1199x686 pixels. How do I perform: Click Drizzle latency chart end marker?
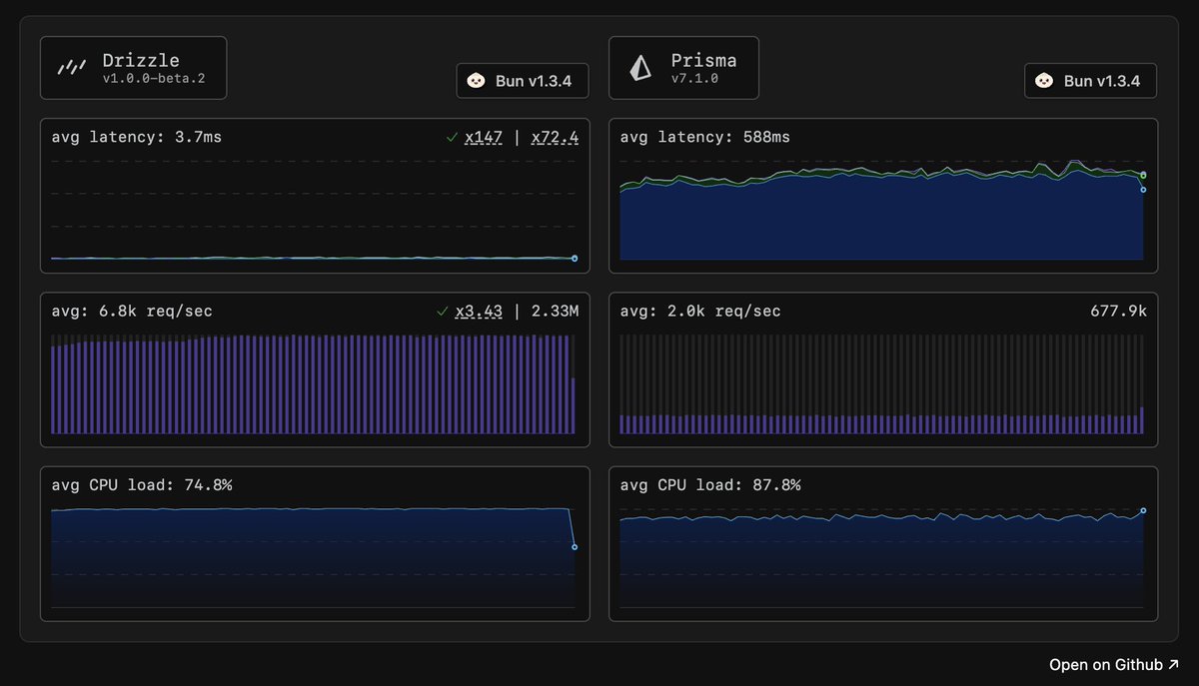575,259
